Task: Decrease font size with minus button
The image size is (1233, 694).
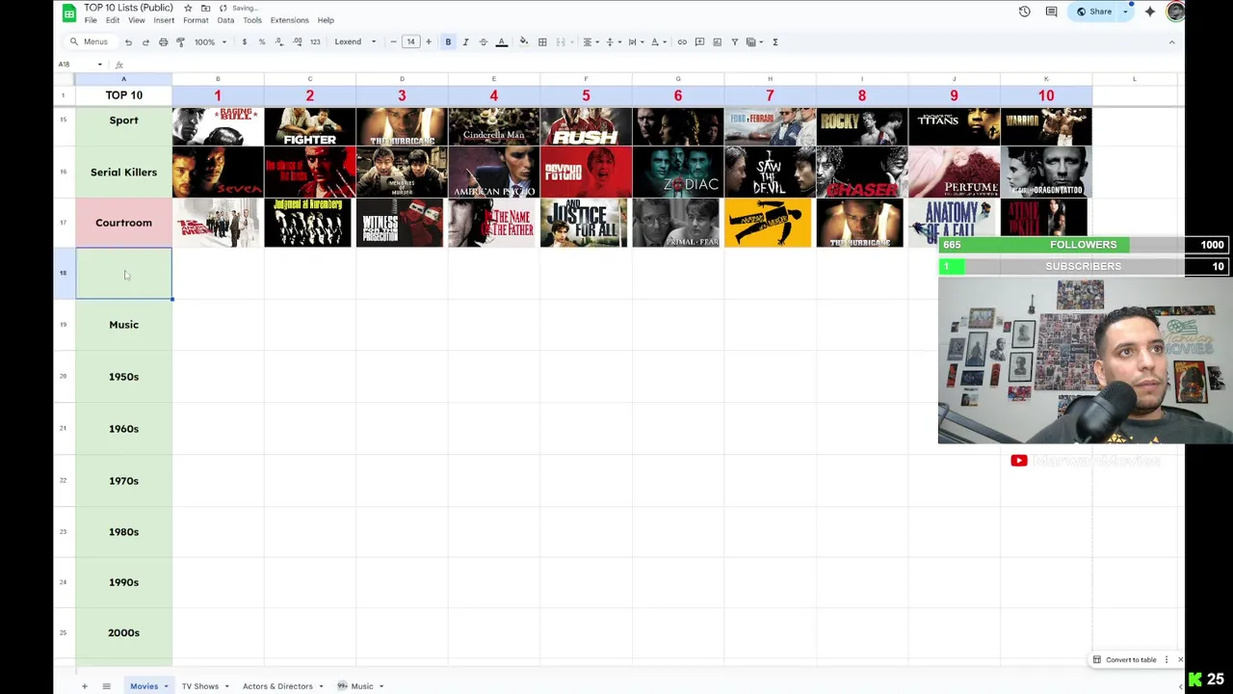Action: click(393, 41)
